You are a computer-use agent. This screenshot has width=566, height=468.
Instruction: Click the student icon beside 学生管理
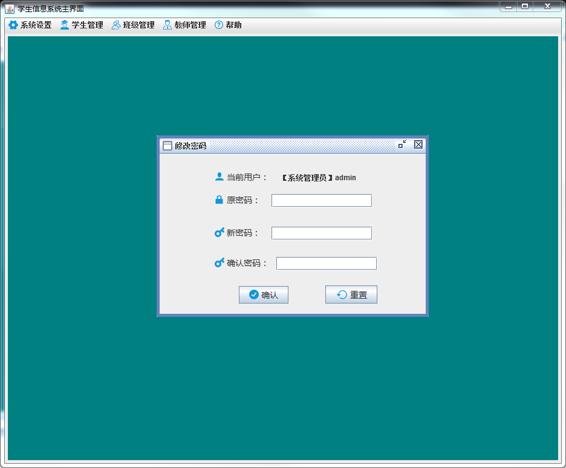coord(65,25)
